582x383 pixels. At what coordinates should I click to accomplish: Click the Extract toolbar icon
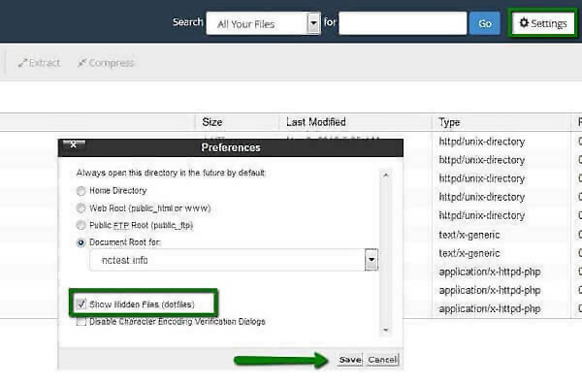click(x=22, y=63)
